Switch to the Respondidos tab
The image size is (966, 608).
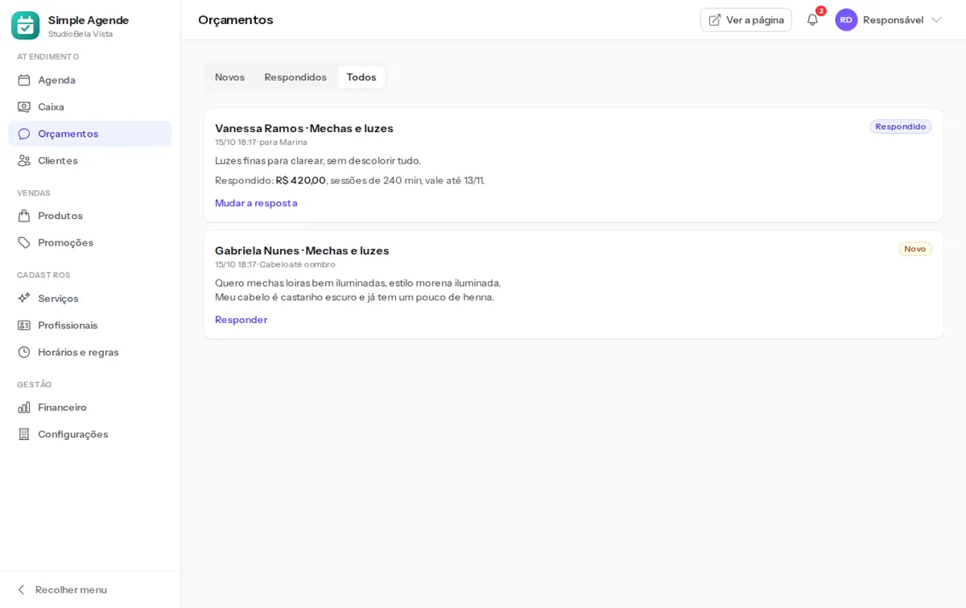coord(295,77)
